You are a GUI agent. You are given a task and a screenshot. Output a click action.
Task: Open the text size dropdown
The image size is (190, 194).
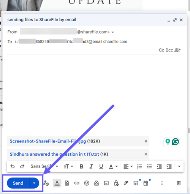pyautogui.click(x=68, y=166)
